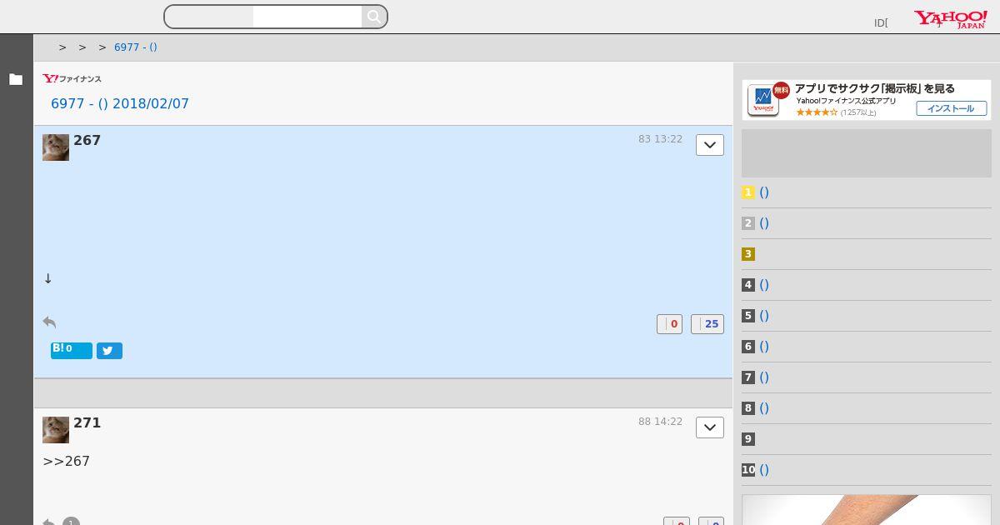Click the cat avatar of post 271
1000x525 pixels.
pyautogui.click(x=56, y=430)
